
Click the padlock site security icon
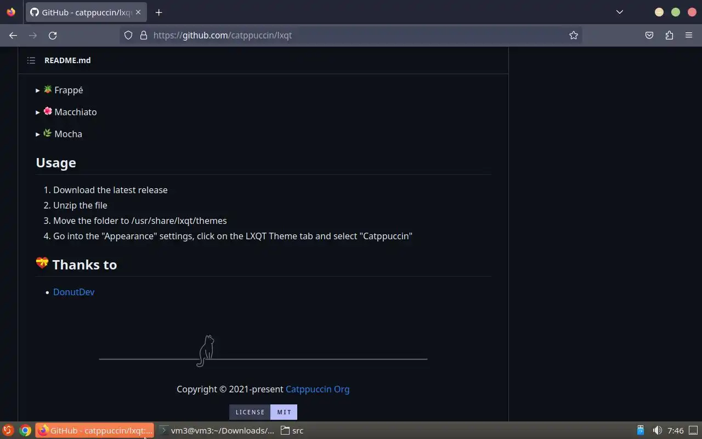click(144, 35)
